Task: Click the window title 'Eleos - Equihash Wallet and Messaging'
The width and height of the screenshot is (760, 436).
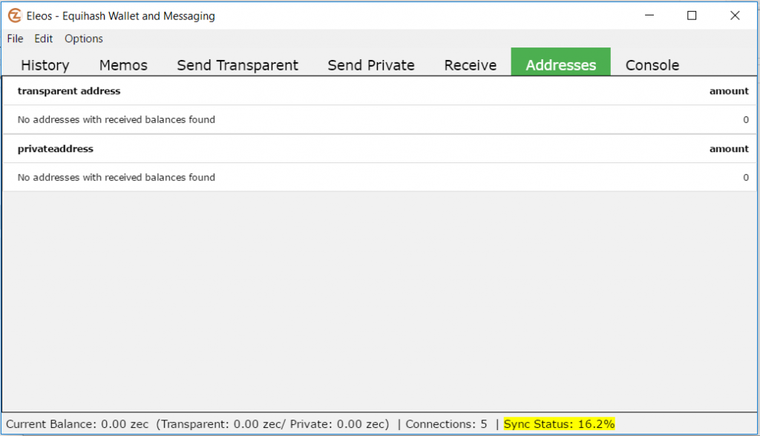Action: tap(121, 16)
